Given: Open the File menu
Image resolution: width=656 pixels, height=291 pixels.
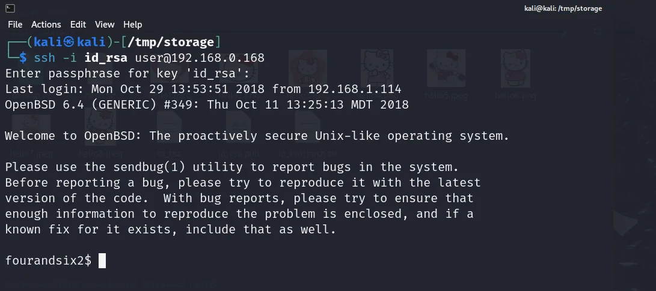Looking at the screenshot, I should pyautogui.click(x=15, y=25).
